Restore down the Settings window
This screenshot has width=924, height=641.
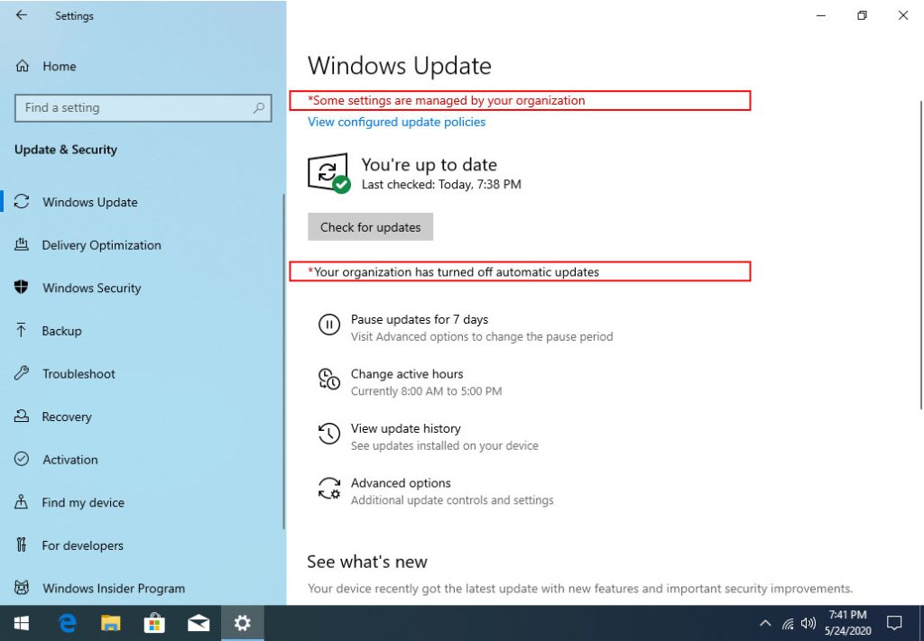[862, 16]
